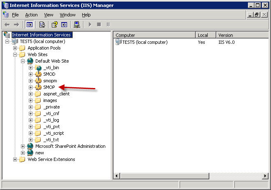Image resolution: width=271 pixels, height=190 pixels.
Task: Sort by the Version column header
Action: coord(243,35)
